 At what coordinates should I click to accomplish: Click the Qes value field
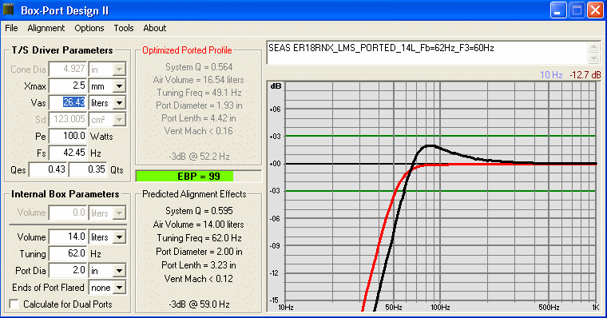click(x=48, y=169)
